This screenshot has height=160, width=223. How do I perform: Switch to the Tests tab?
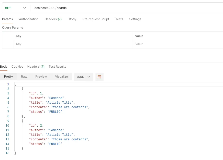(119, 19)
